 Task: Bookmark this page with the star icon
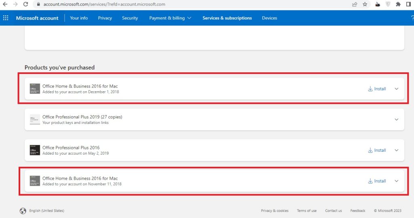click(365, 4)
